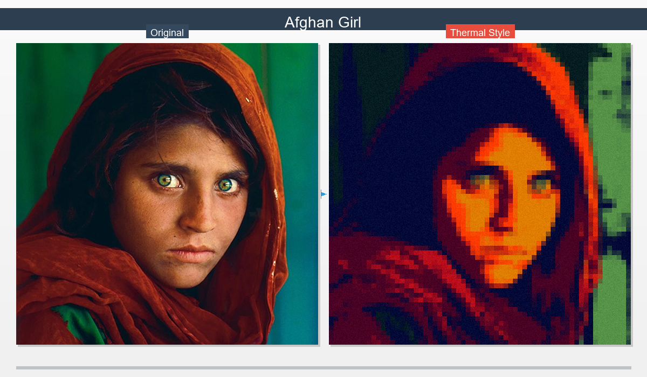This screenshot has width=647, height=377.
Task: Click the gray horizontal bar at bottom
Action: point(323,368)
